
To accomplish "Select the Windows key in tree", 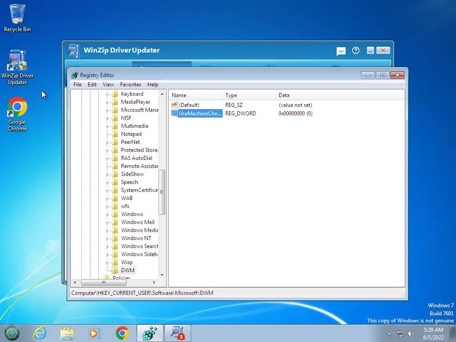I will click(132, 214).
